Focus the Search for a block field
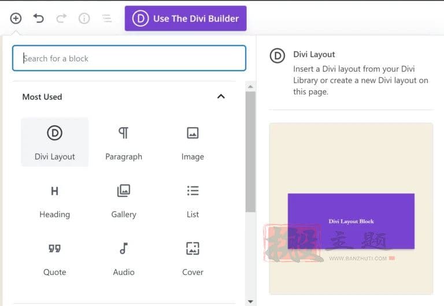Viewport: 444px width, 306px height. click(x=129, y=58)
